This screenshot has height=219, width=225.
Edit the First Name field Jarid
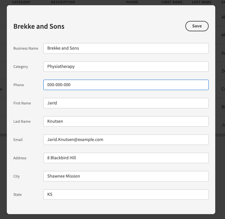click(x=126, y=103)
